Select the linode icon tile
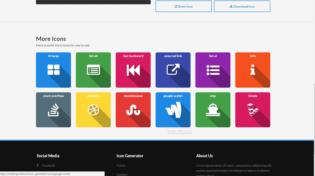This screenshot has height=176, width=315. click(253, 110)
